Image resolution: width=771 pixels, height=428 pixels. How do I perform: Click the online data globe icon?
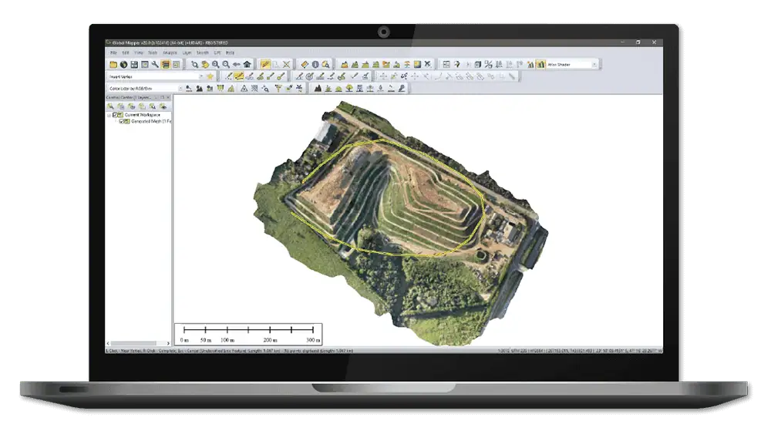124,65
